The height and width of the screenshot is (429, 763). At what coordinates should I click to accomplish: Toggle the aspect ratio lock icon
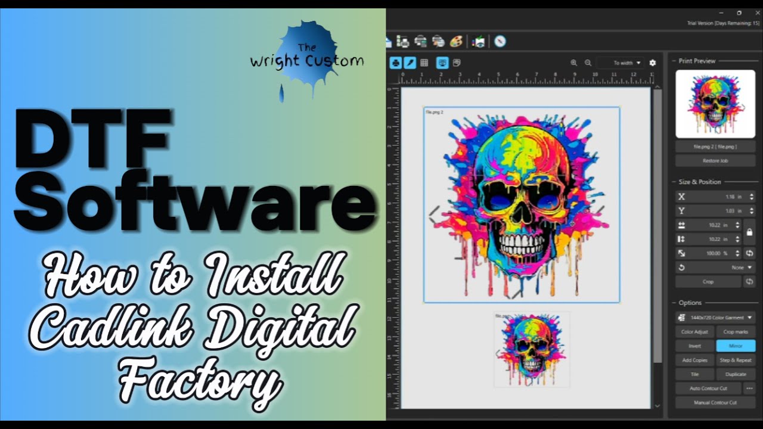749,232
